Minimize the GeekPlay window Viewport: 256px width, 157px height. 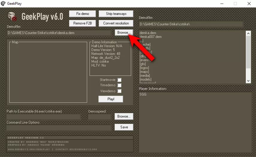click(222, 4)
